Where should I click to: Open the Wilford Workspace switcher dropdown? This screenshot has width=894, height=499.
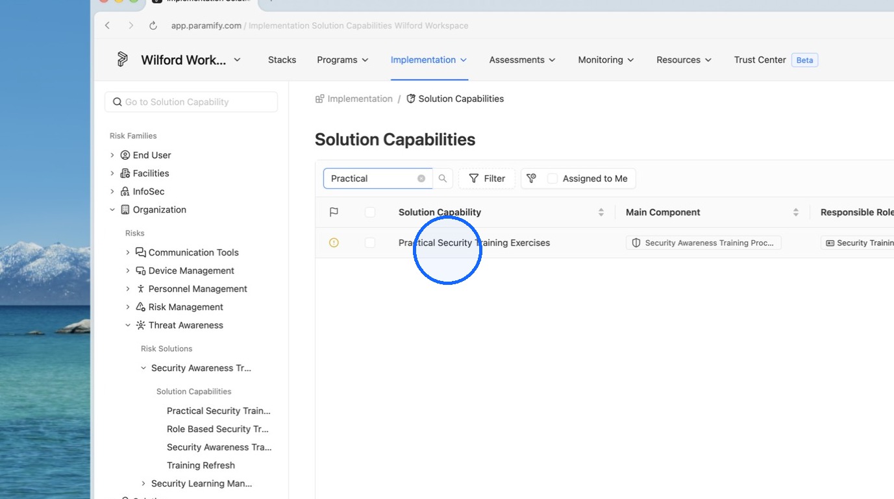191,60
